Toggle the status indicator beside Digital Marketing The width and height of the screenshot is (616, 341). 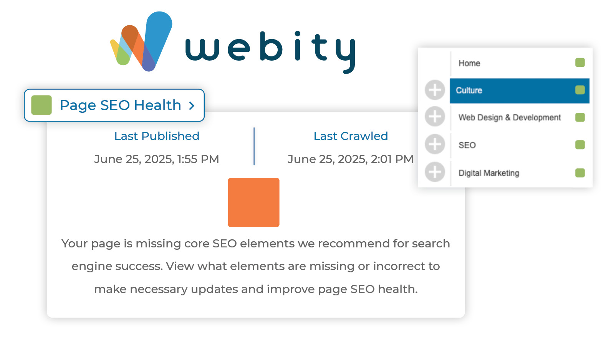point(579,172)
